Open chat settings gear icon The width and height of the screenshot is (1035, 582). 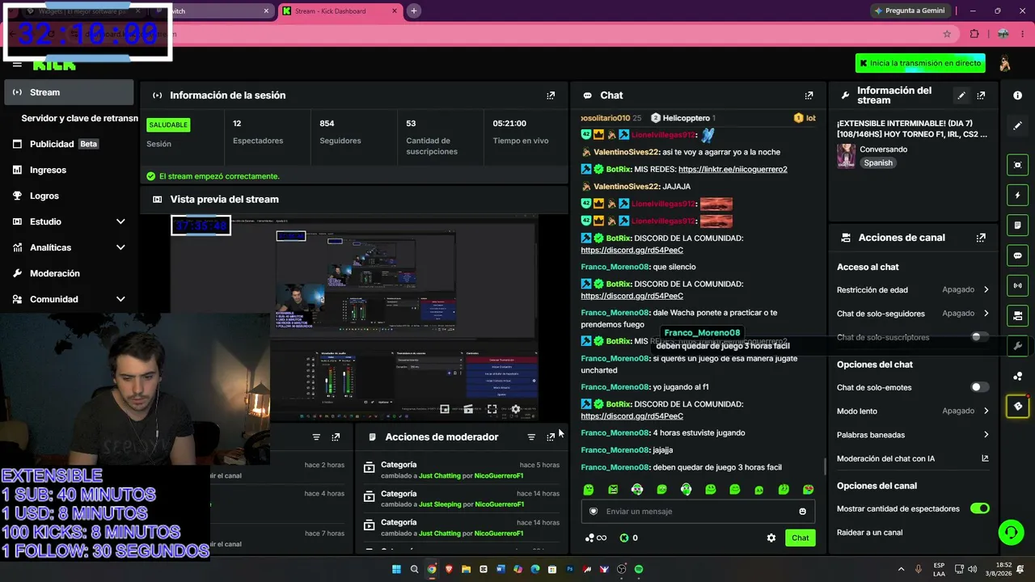tap(771, 538)
